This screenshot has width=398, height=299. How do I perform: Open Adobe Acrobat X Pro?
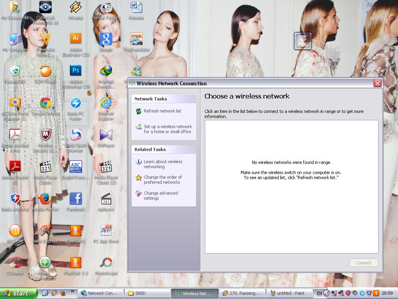click(15, 141)
